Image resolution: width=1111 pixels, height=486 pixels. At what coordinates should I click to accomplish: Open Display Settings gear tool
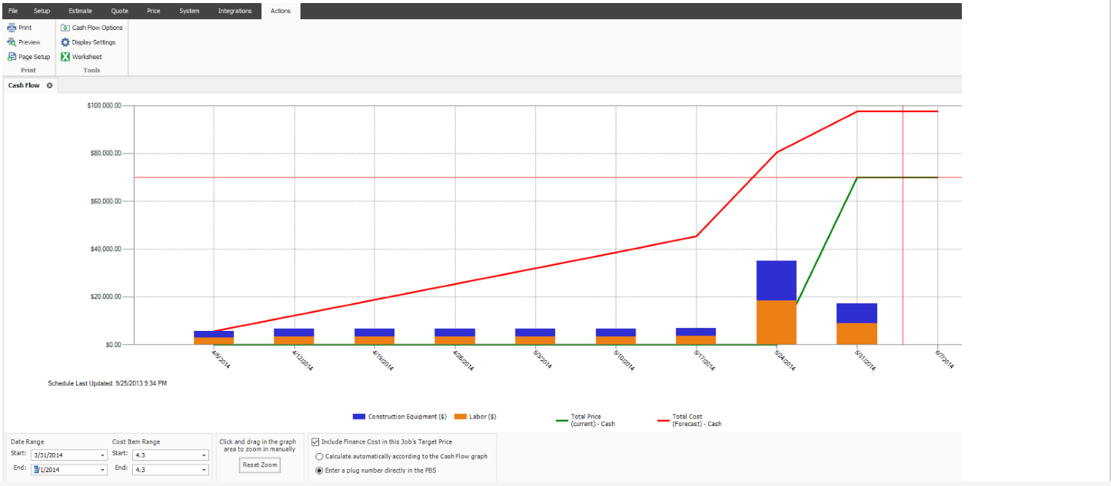(x=65, y=42)
